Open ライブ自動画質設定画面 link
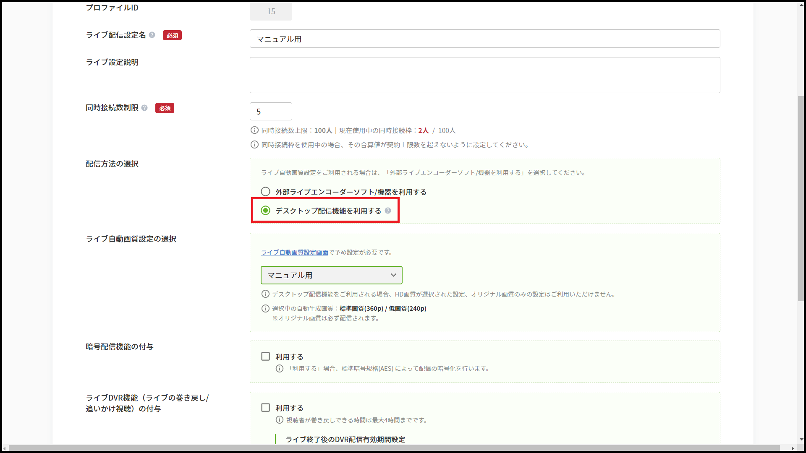This screenshot has width=806, height=453. pos(294,253)
